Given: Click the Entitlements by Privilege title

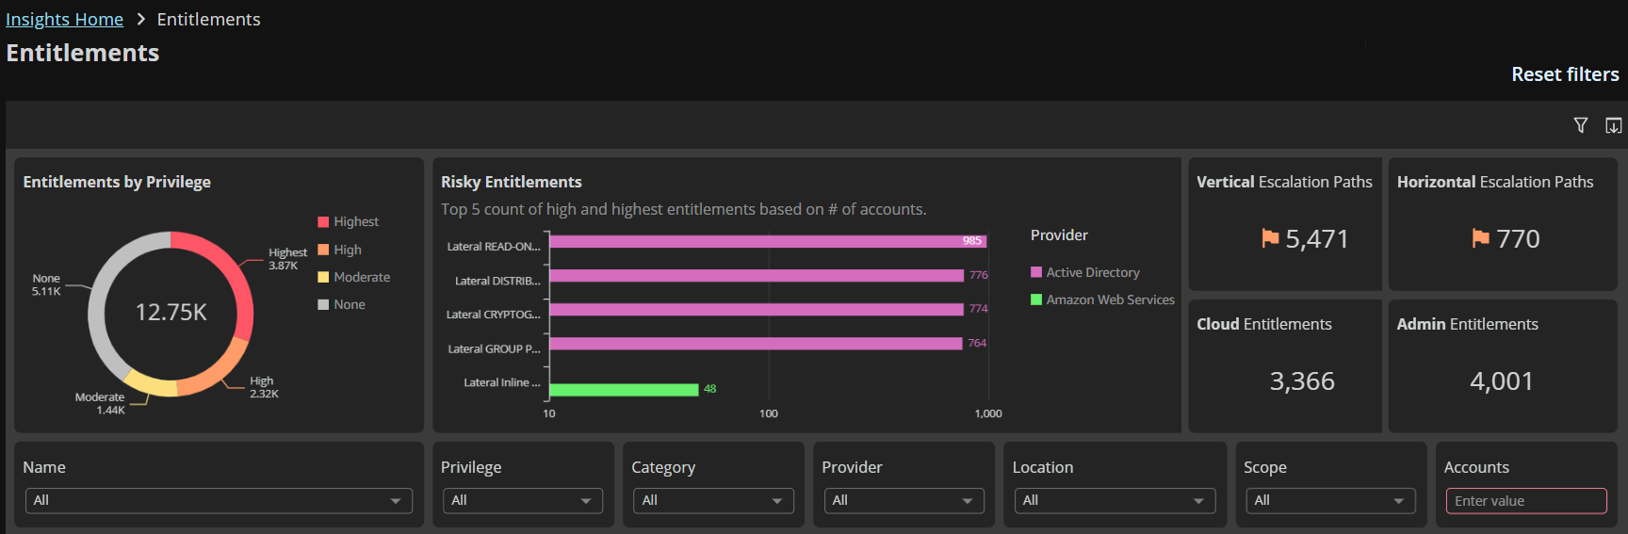Looking at the screenshot, I should pyautogui.click(x=117, y=182).
